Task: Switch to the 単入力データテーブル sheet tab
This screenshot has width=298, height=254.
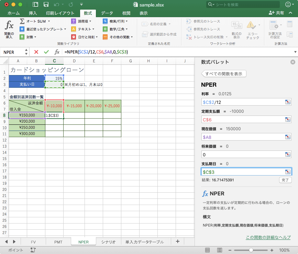Action: [145, 242]
